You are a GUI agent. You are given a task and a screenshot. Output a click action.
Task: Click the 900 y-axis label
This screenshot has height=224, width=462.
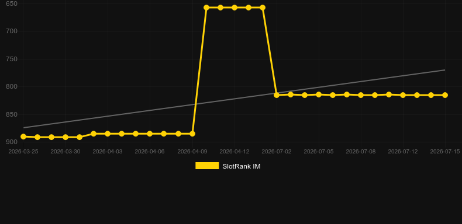(x=12, y=142)
